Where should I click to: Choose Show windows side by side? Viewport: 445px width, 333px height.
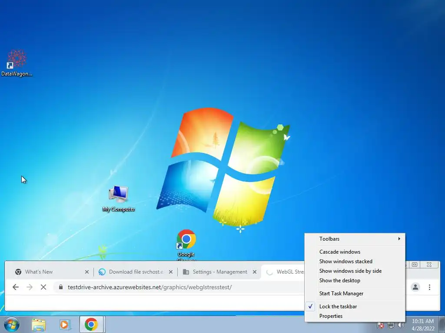coord(355,271)
